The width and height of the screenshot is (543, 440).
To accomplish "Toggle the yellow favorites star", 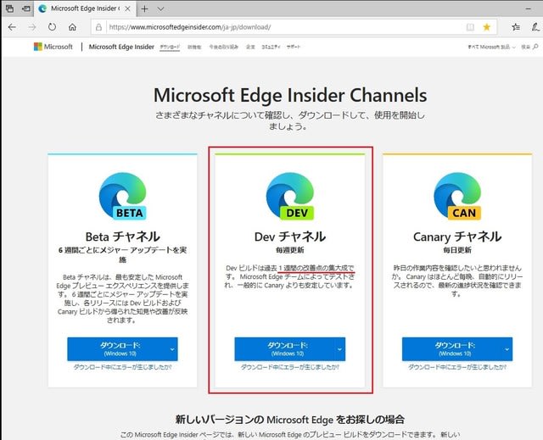I will pyautogui.click(x=486, y=27).
